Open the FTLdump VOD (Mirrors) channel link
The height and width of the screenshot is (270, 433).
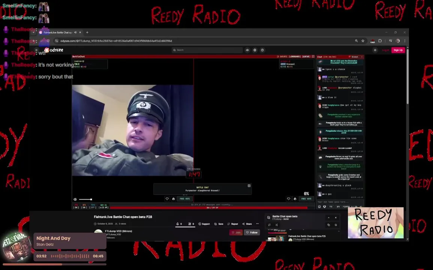(x=119, y=231)
